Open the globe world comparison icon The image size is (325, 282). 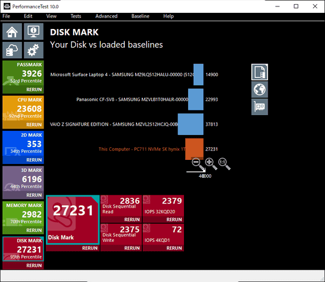259,90
